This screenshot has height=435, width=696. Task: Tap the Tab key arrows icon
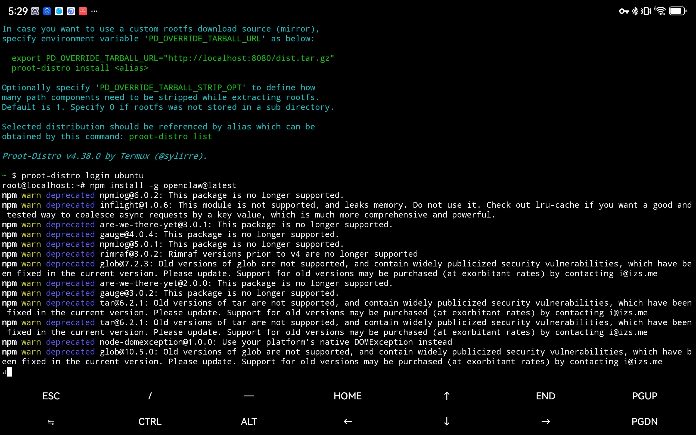click(51, 422)
